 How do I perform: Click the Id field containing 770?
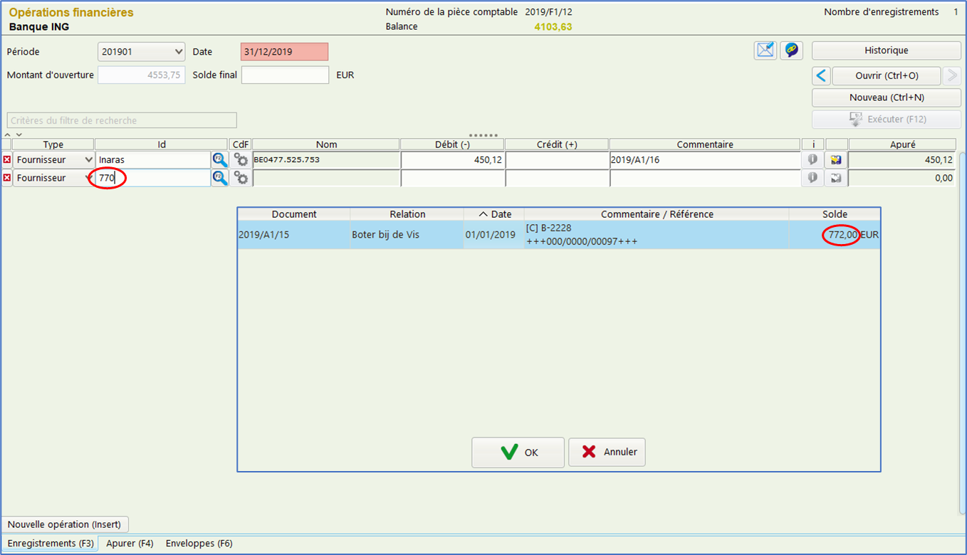coord(152,178)
